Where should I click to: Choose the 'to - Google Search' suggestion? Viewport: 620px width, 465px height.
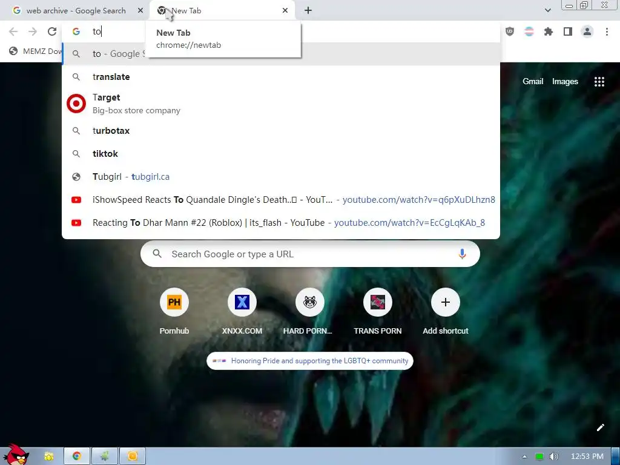pos(281,54)
